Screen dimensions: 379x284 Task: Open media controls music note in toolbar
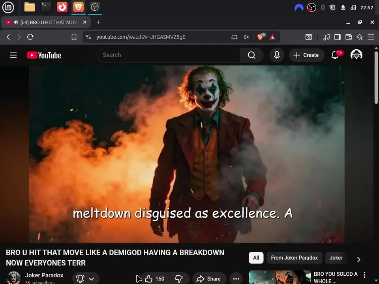click(326, 37)
